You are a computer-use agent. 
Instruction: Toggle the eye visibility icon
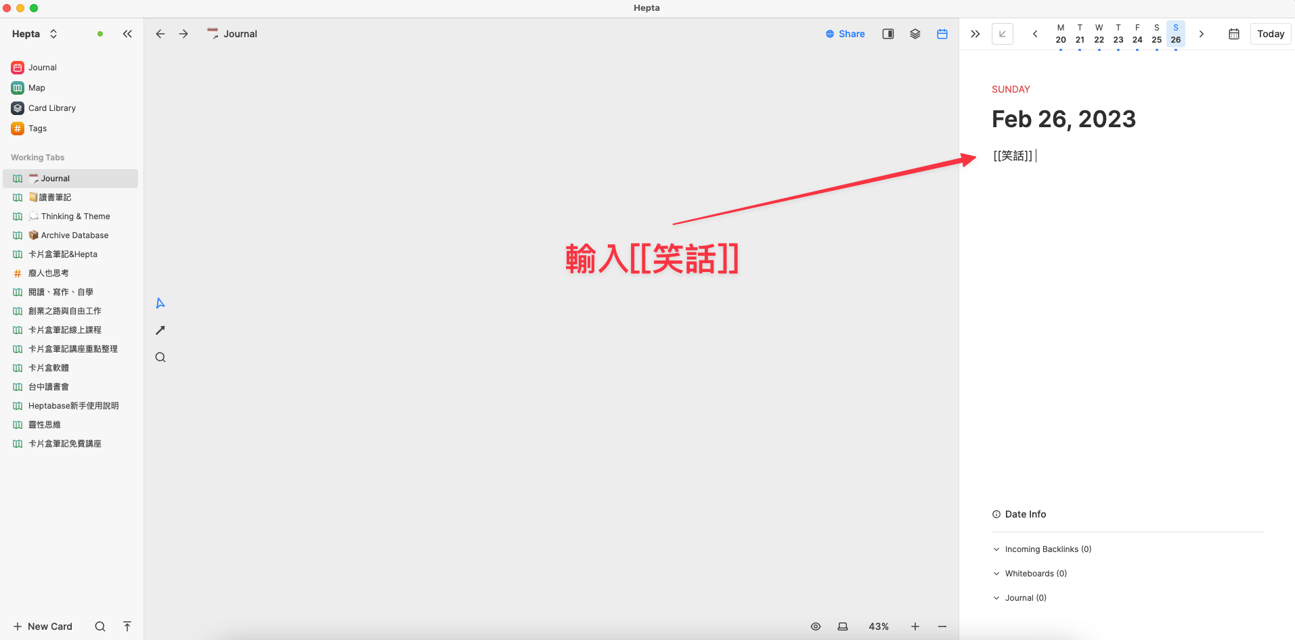tap(816, 626)
